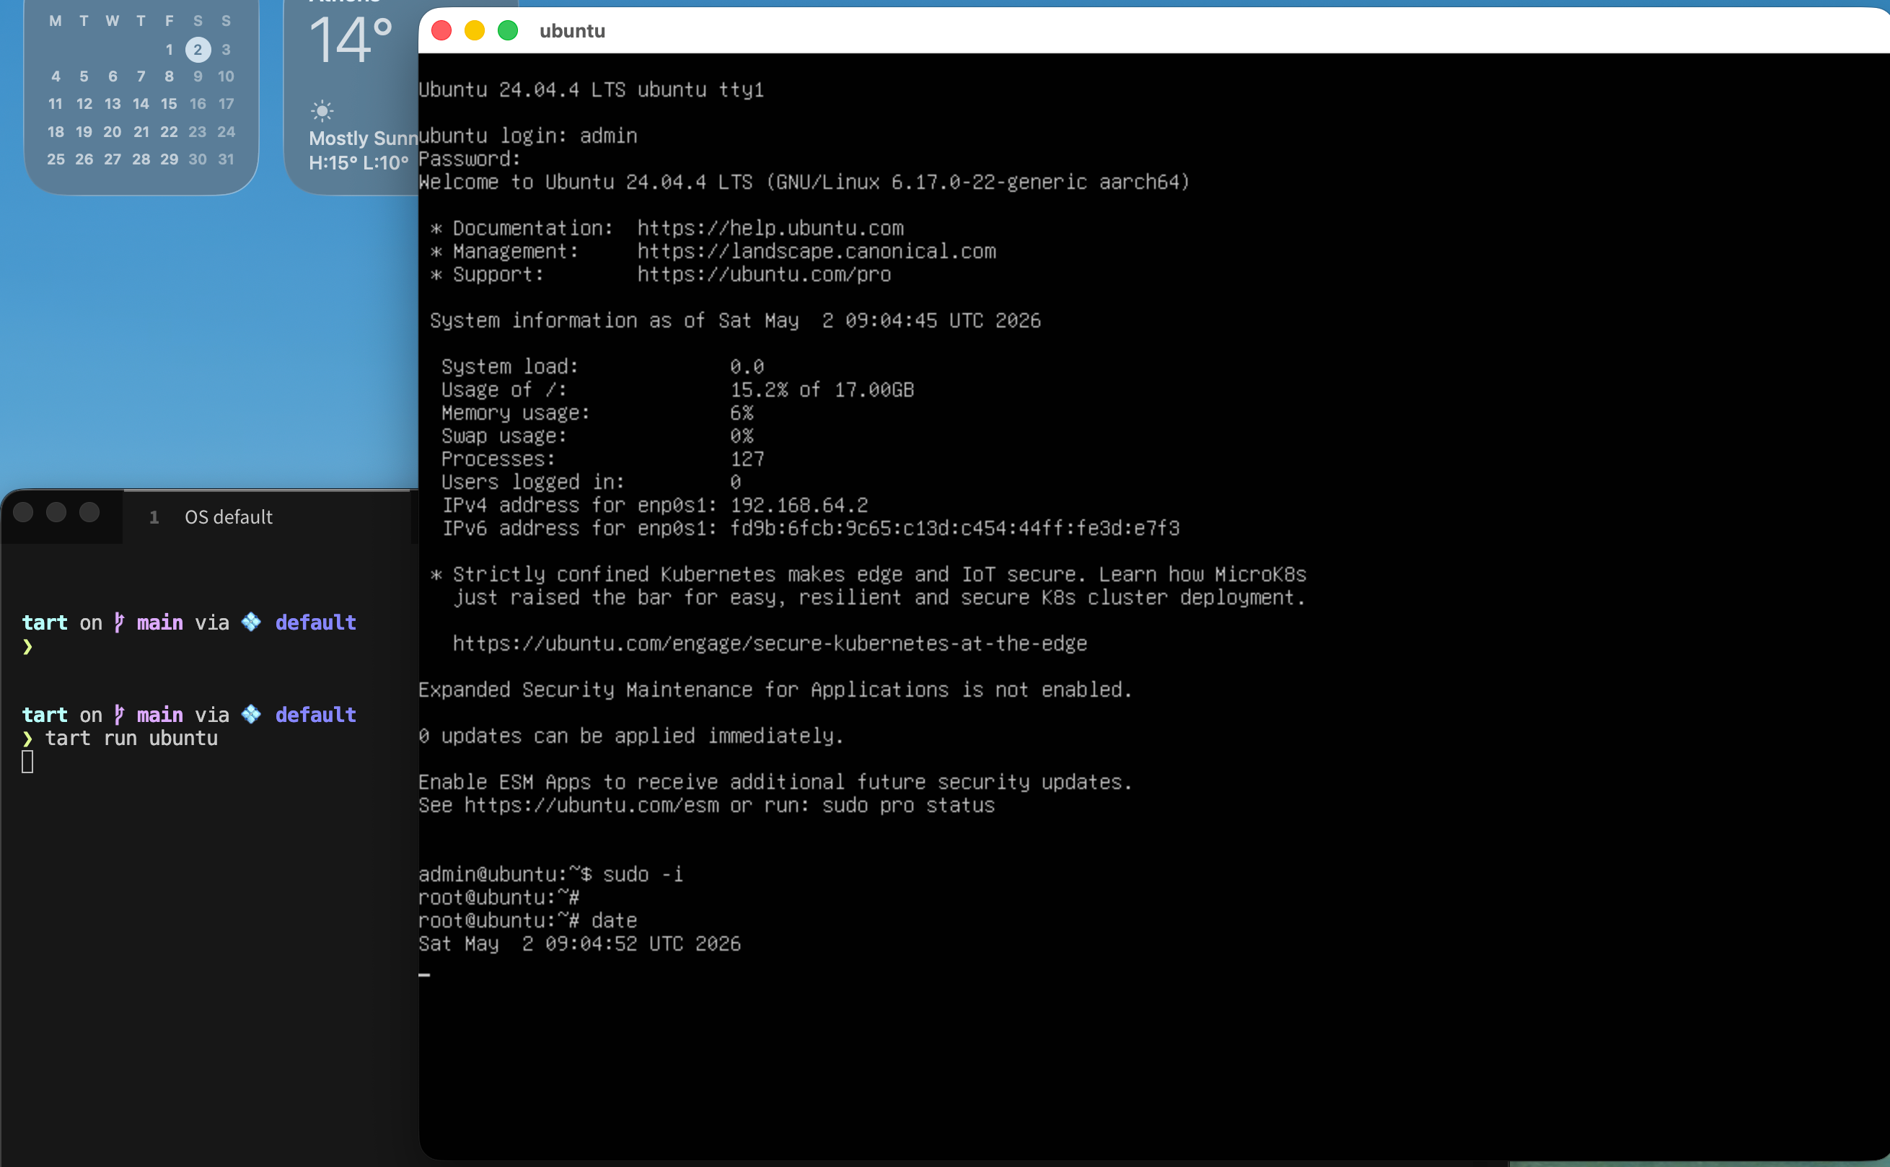Image resolution: width=1890 pixels, height=1167 pixels.
Task: Click the block cursor in host terminal
Action: pyautogui.click(x=28, y=762)
